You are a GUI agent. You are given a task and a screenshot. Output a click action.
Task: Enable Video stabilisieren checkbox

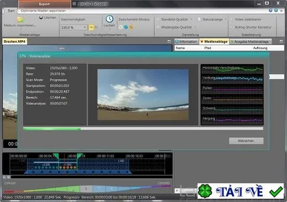pyautogui.click(x=232, y=19)
